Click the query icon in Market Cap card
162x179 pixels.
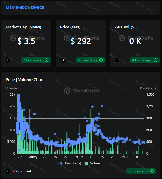(x=8, y=60)
